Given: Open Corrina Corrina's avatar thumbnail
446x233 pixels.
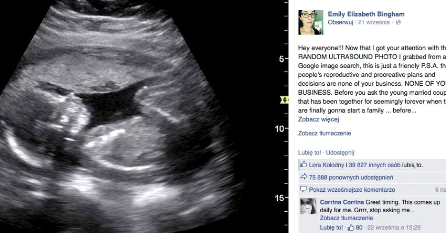Looking at the screenshot, I should [x=308, y=206].
